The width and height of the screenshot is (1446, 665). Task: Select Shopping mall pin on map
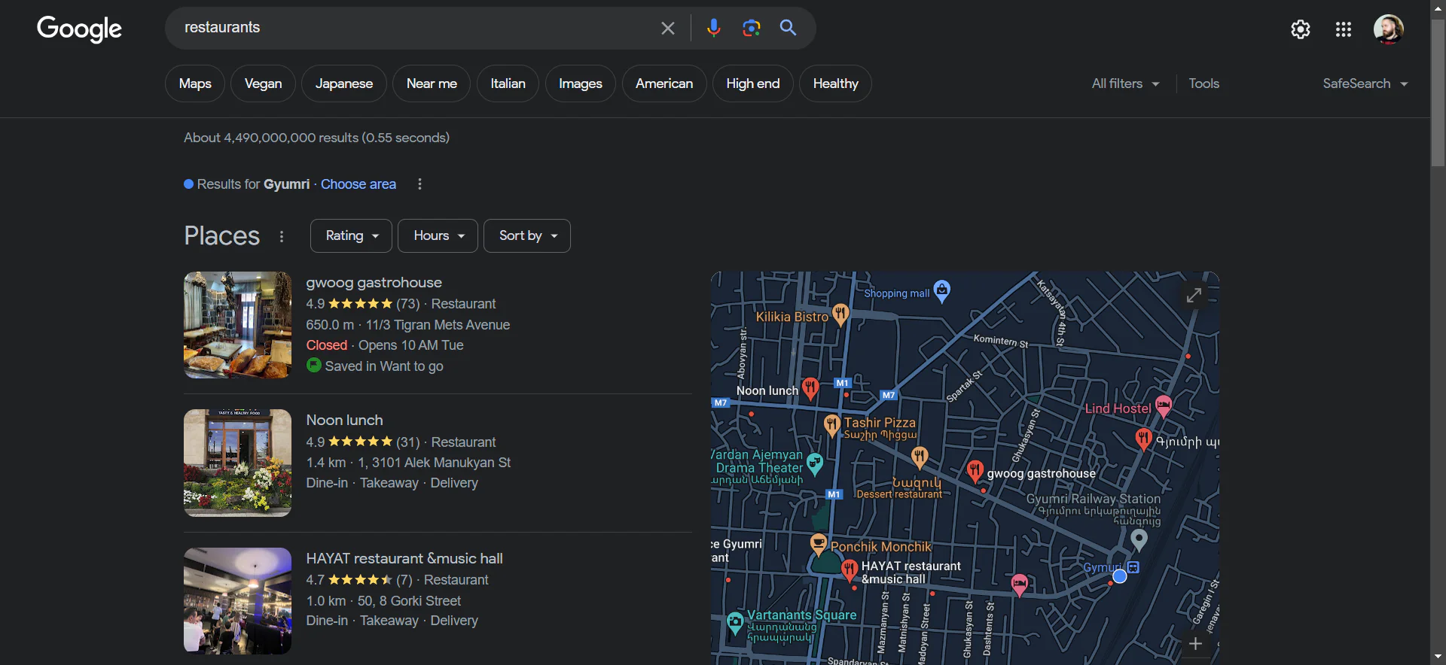pyautogui.click(x=942, y=290)
